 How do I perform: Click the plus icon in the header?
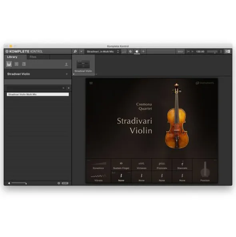pos(143,52)
